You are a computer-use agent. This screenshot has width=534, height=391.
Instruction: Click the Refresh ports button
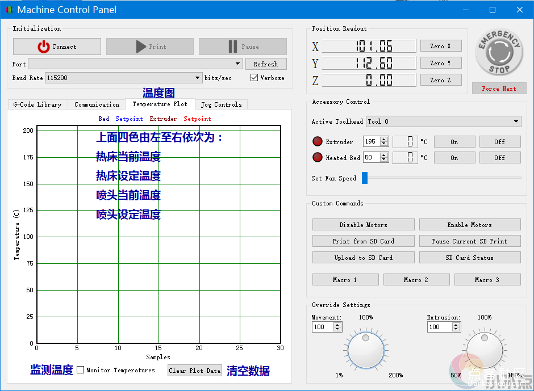click(x=266, y=64)
